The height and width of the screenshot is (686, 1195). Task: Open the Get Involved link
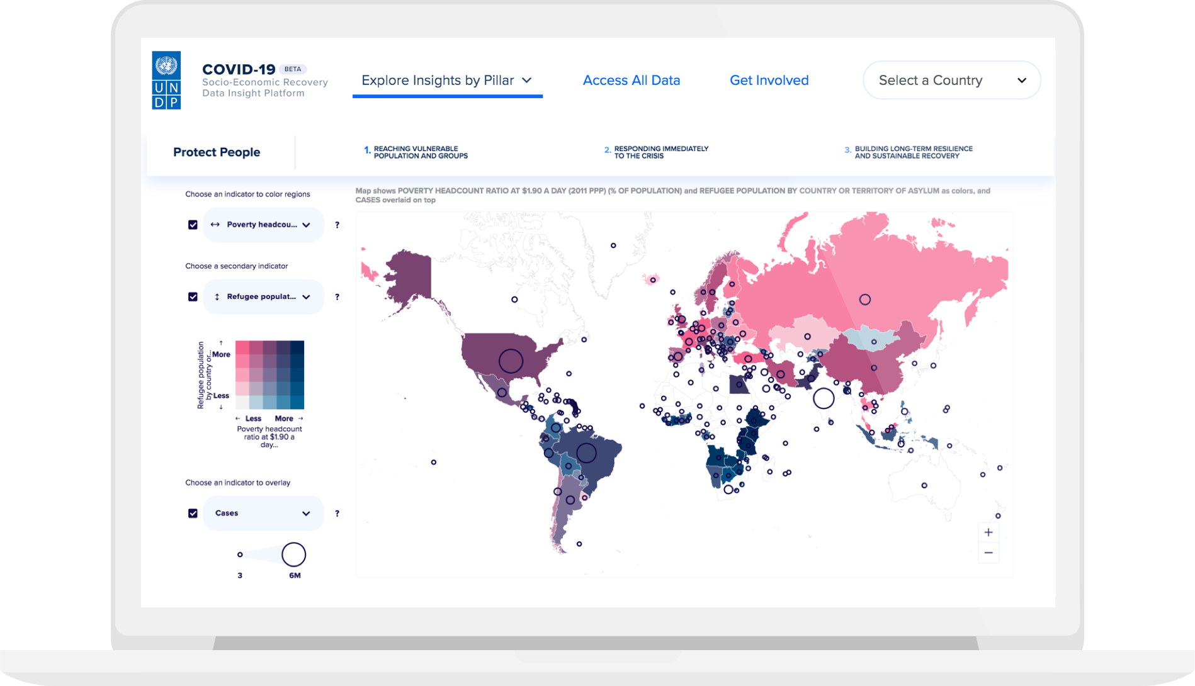tap(769, 81)
